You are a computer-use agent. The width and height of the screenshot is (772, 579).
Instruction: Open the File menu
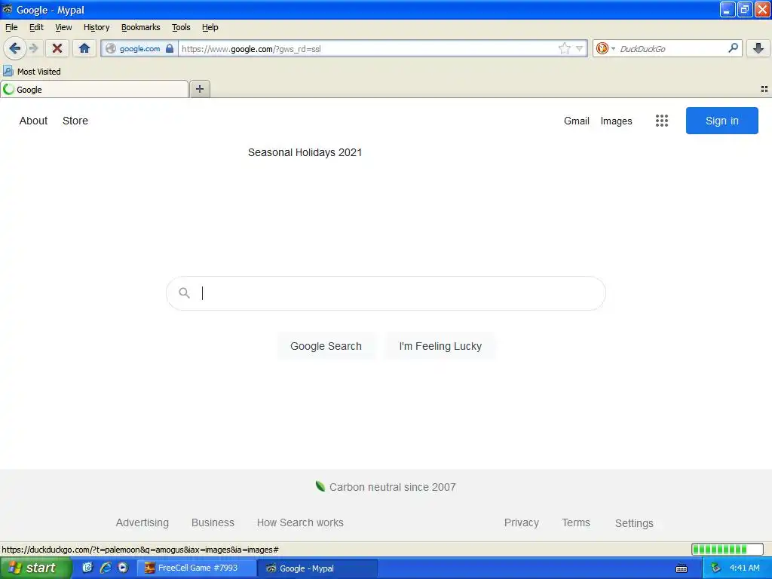11,27
